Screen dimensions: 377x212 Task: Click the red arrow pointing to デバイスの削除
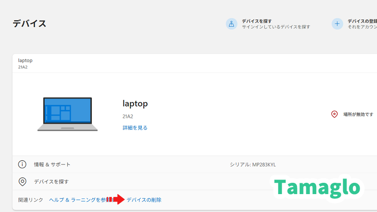click(117, 200)
